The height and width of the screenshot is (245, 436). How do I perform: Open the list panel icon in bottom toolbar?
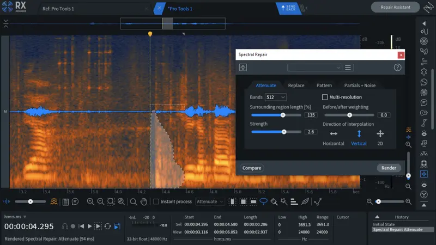click(65, 202)
